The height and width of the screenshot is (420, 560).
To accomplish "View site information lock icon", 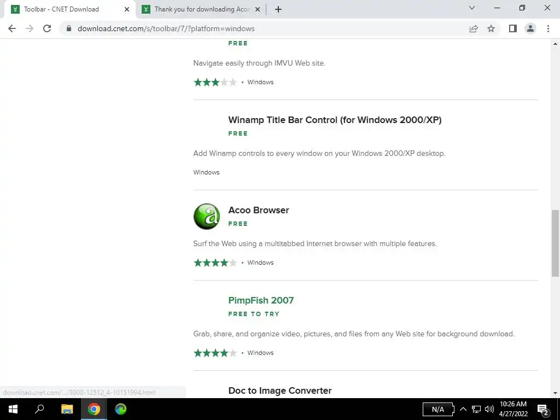I will pos(69,28).
